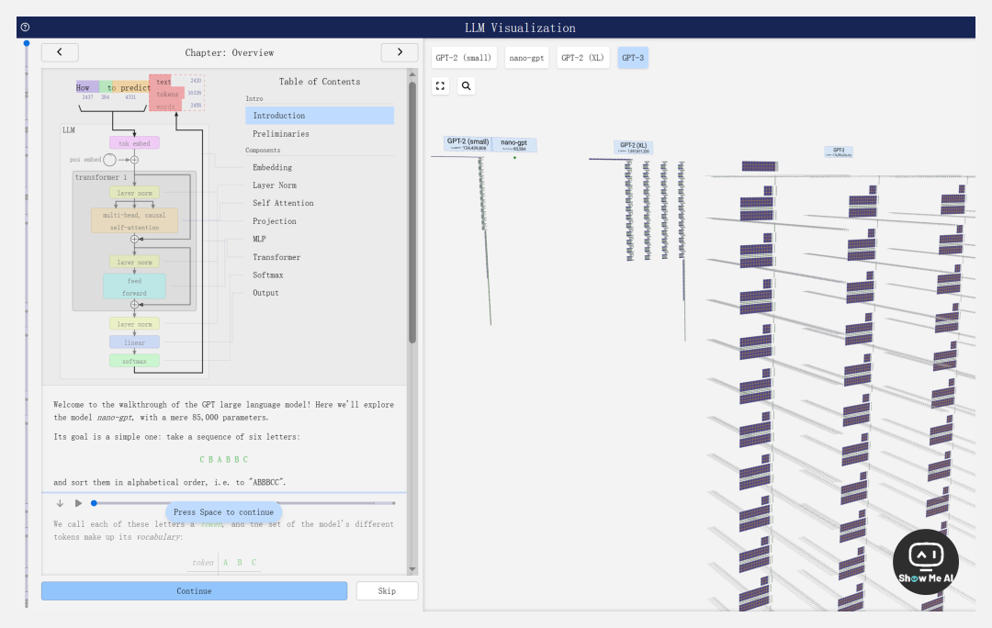992x628 pixels.
Task: Click the down arrow next to play
Action: click(60, 503)
